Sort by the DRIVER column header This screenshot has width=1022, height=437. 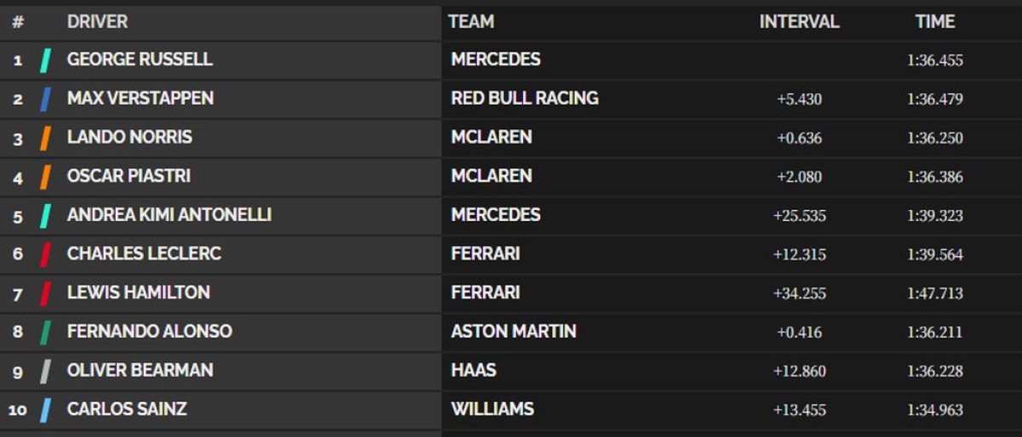coord(97,22)
